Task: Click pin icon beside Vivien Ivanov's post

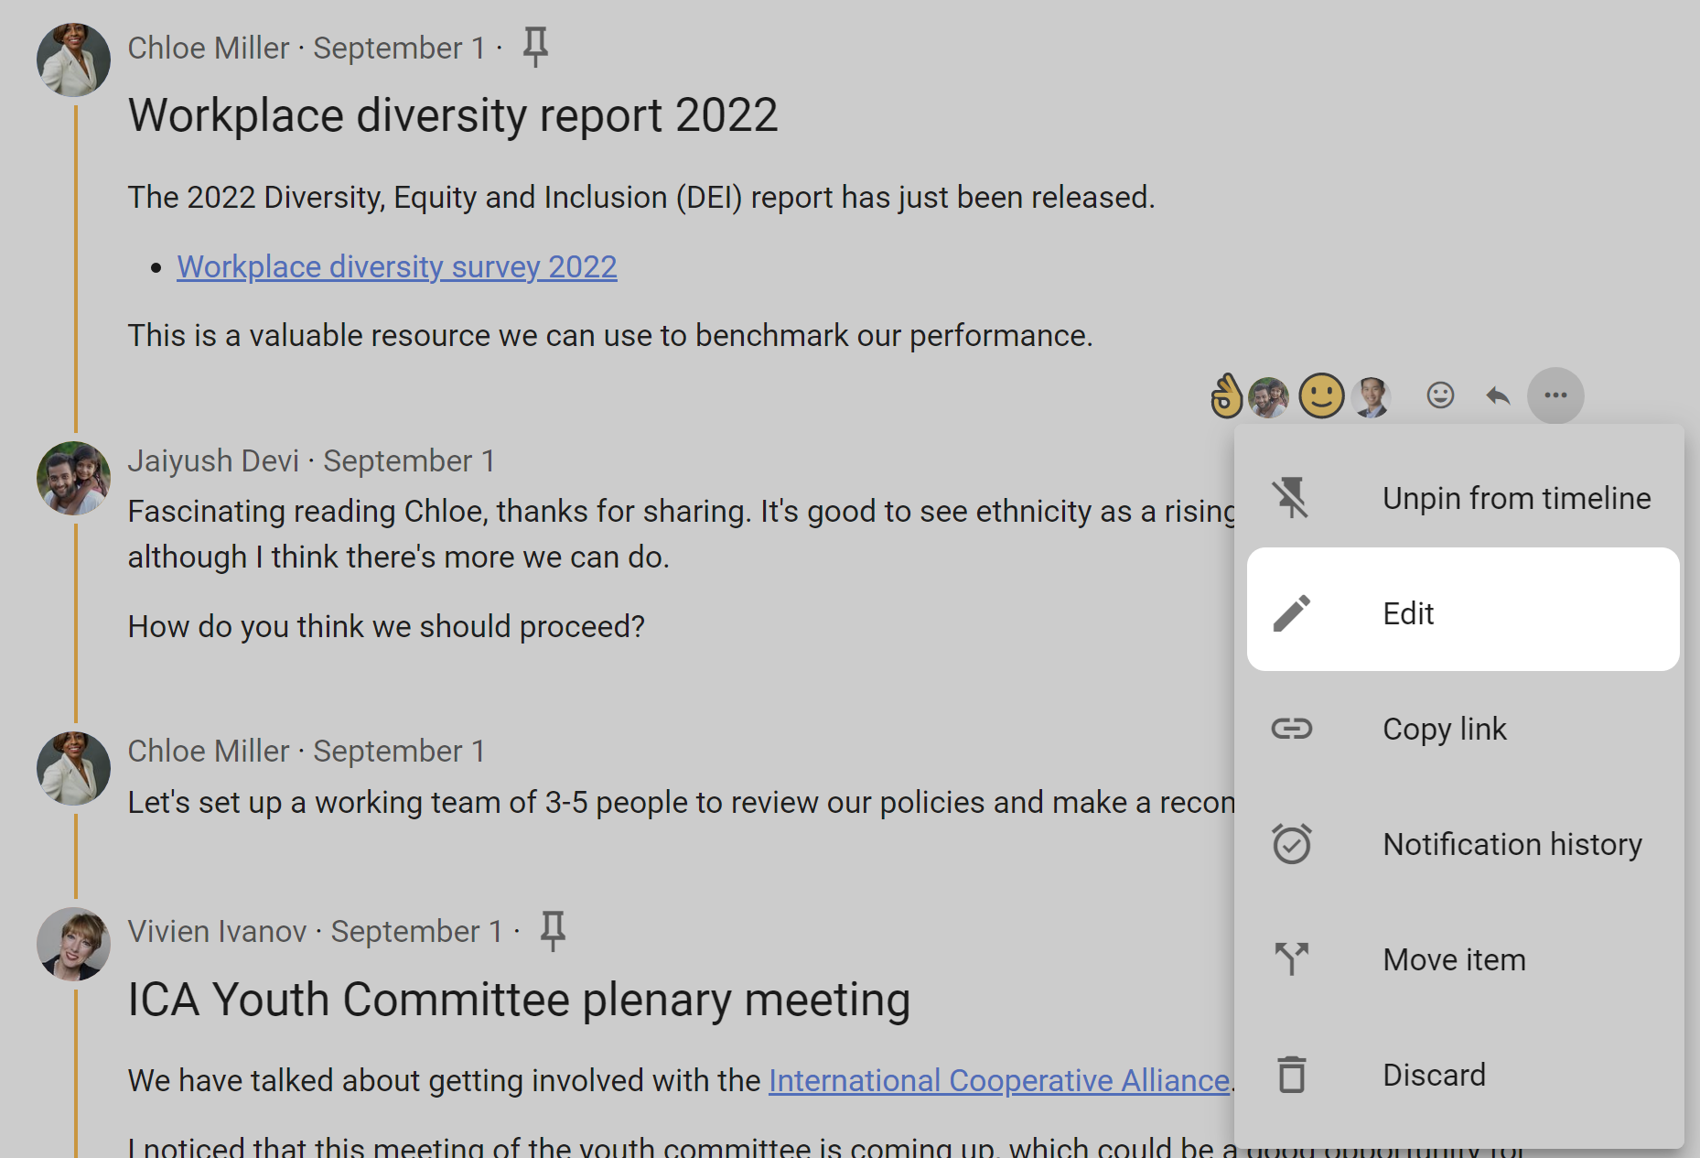Action: point(553,931)
